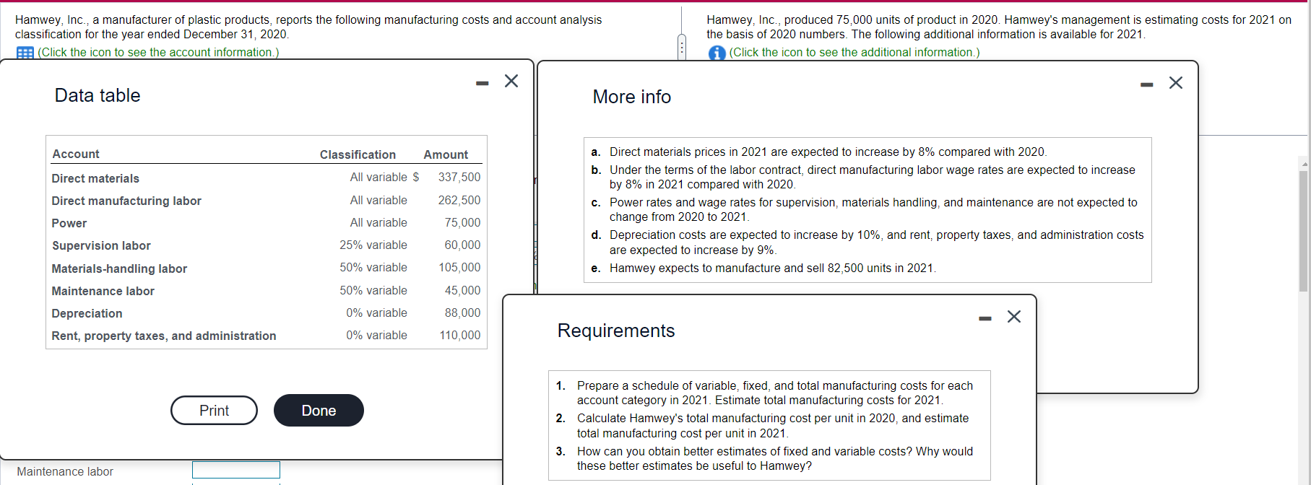Image resolution: width=1311 pixels, height=485 pixels.
Task: Click the Depreciation row label
Action: click(x=87, y=313)
